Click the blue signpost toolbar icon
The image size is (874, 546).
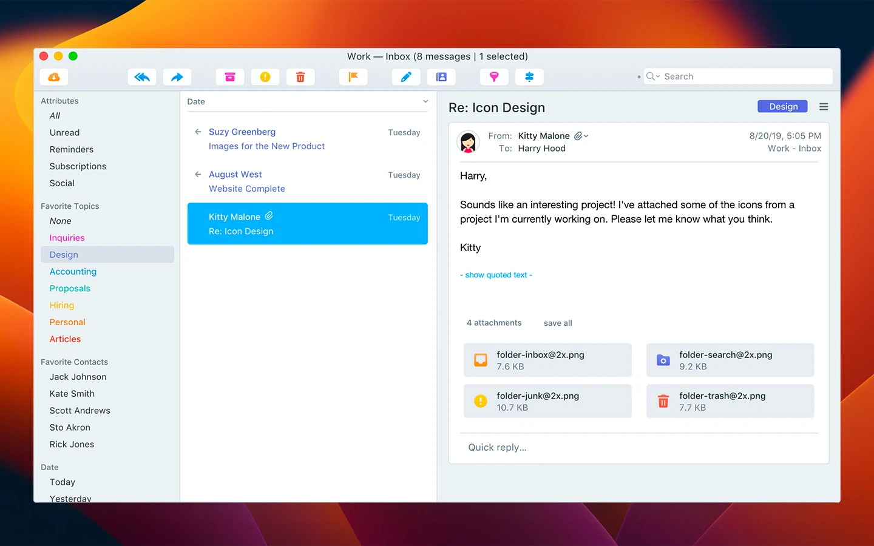click(x=529, y=77)
